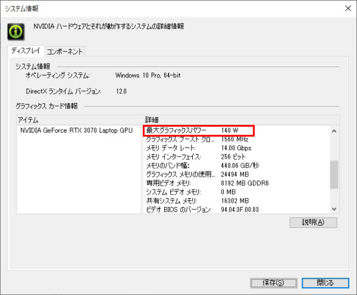Click the 14.00 Gbps value
The width and height of the screenshot is (357, 295).
236,148
